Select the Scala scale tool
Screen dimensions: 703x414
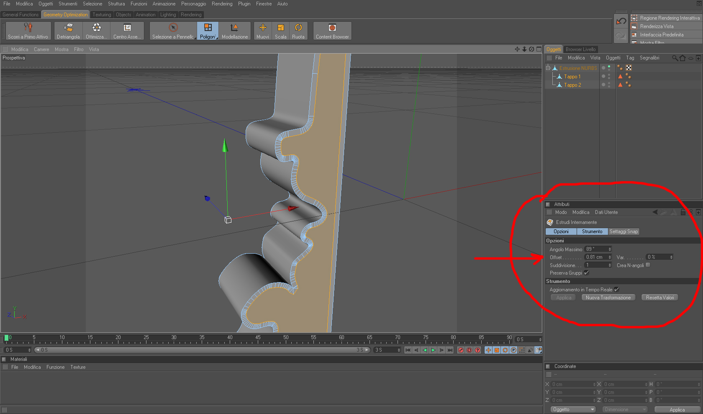point(281,31)
